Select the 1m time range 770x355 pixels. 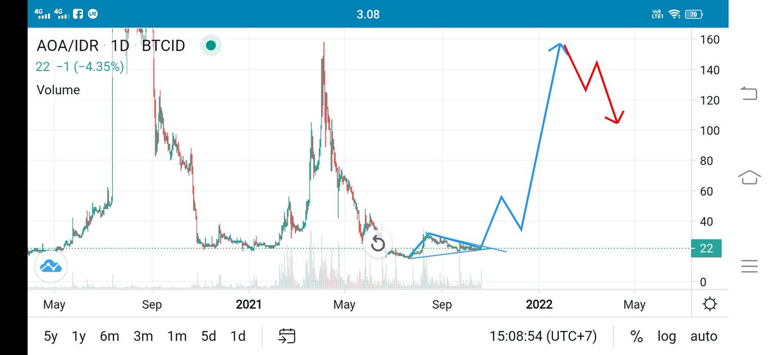(176, 336)
